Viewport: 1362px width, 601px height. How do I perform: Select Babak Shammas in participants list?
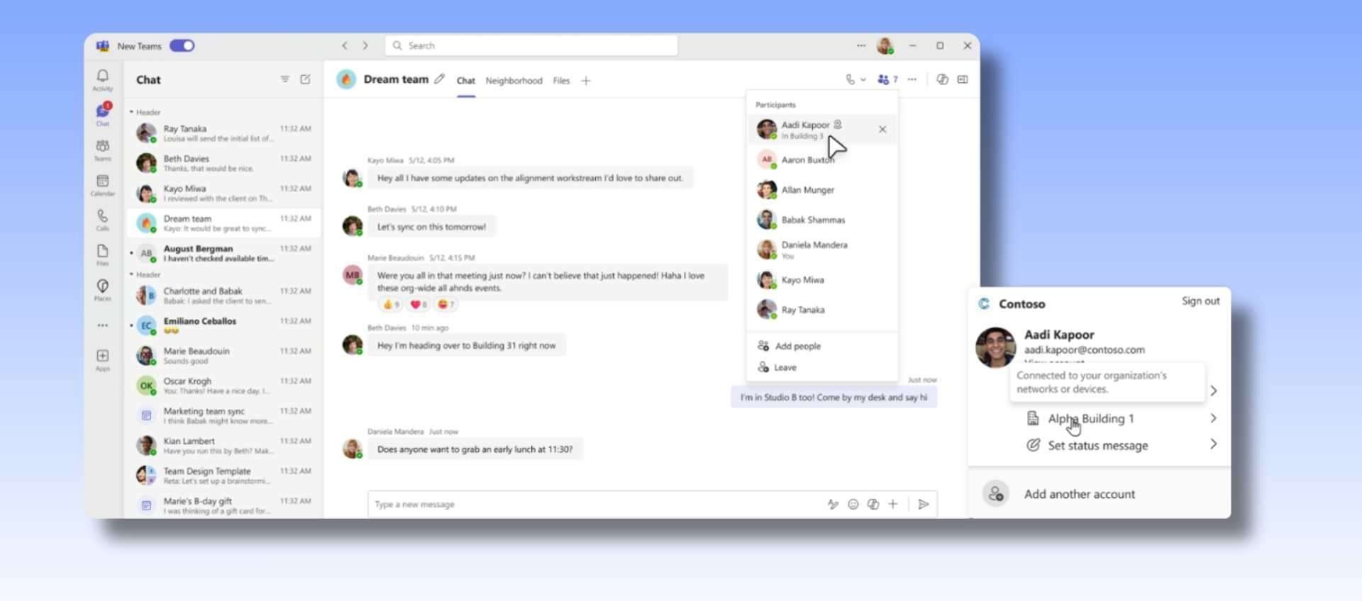point(822,220)
